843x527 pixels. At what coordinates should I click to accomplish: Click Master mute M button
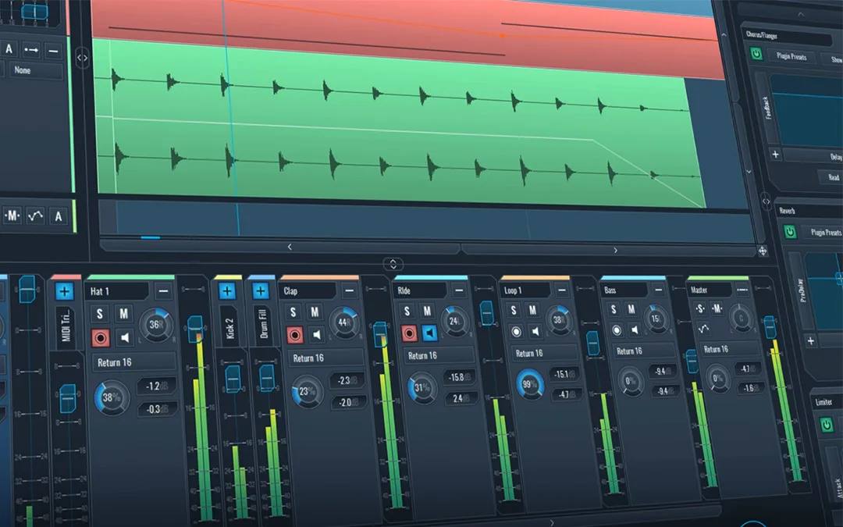pos(717,308)
